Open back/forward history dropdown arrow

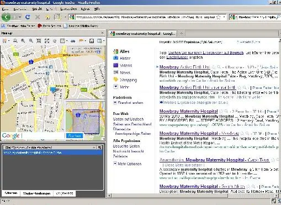(20, 17)
